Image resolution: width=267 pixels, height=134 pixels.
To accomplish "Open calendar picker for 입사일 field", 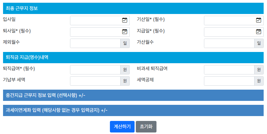I will coord(125,20).
